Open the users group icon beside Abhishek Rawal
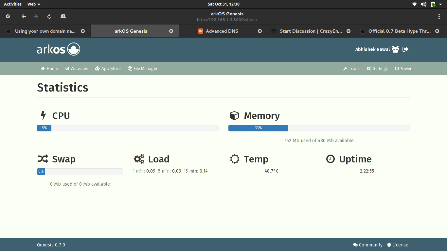The image size is (447, 251). point(395,49)
